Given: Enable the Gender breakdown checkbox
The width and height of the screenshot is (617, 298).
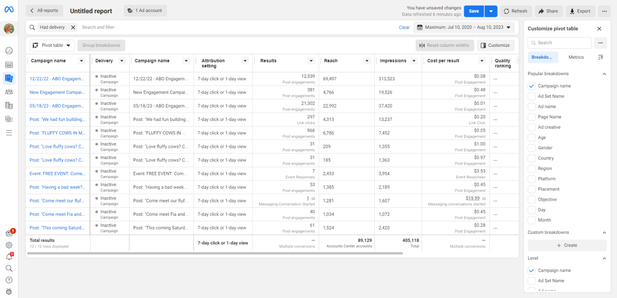Looking at the screenshot, I should 532,148.
